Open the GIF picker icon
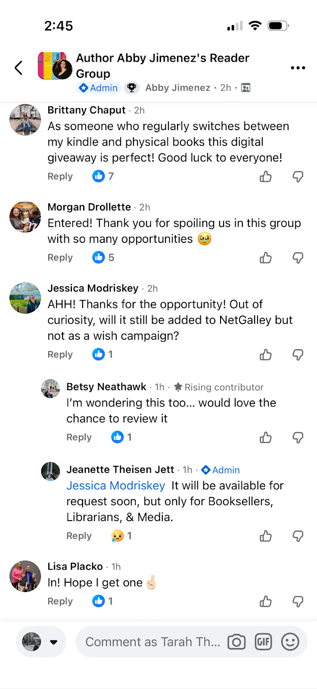Image resolution: width=317 pixels, height=689 pixels. [x=263, y=642]
